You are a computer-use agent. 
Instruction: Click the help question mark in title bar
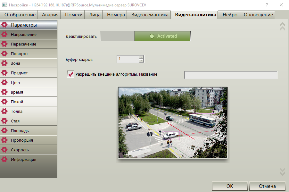coord(267,5)
